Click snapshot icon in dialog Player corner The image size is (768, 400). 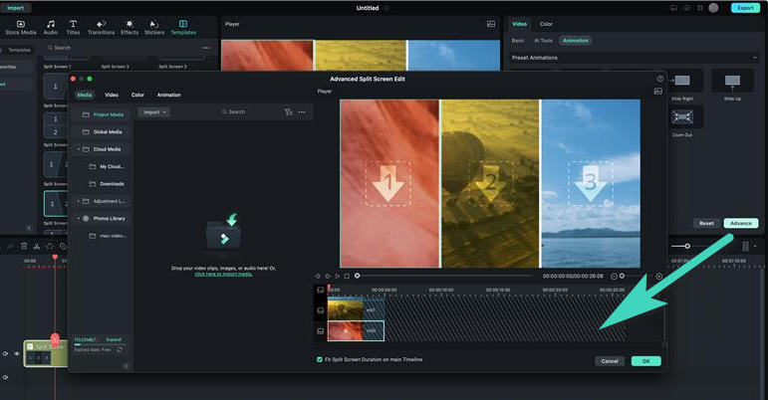657,92
